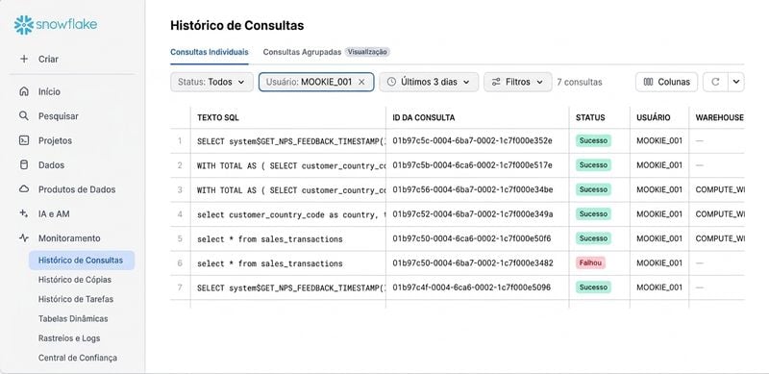Image resolution: width=769 pixels, height=374 pixels.
Task: Click the Colunas button
Action: [x=666, y=82]
